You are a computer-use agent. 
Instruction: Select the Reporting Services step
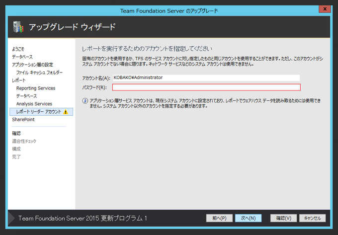pyautogui.click(x=36, y=88)
